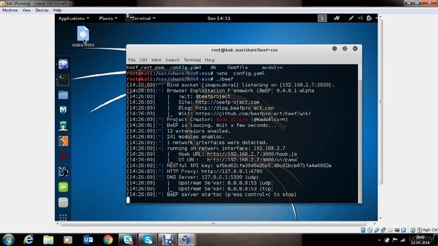Image resolution: width=438 pixels, height=246 pixels.
Task: Open Windows Explorer folder in the taskbar
Action: tap(49, 240)
